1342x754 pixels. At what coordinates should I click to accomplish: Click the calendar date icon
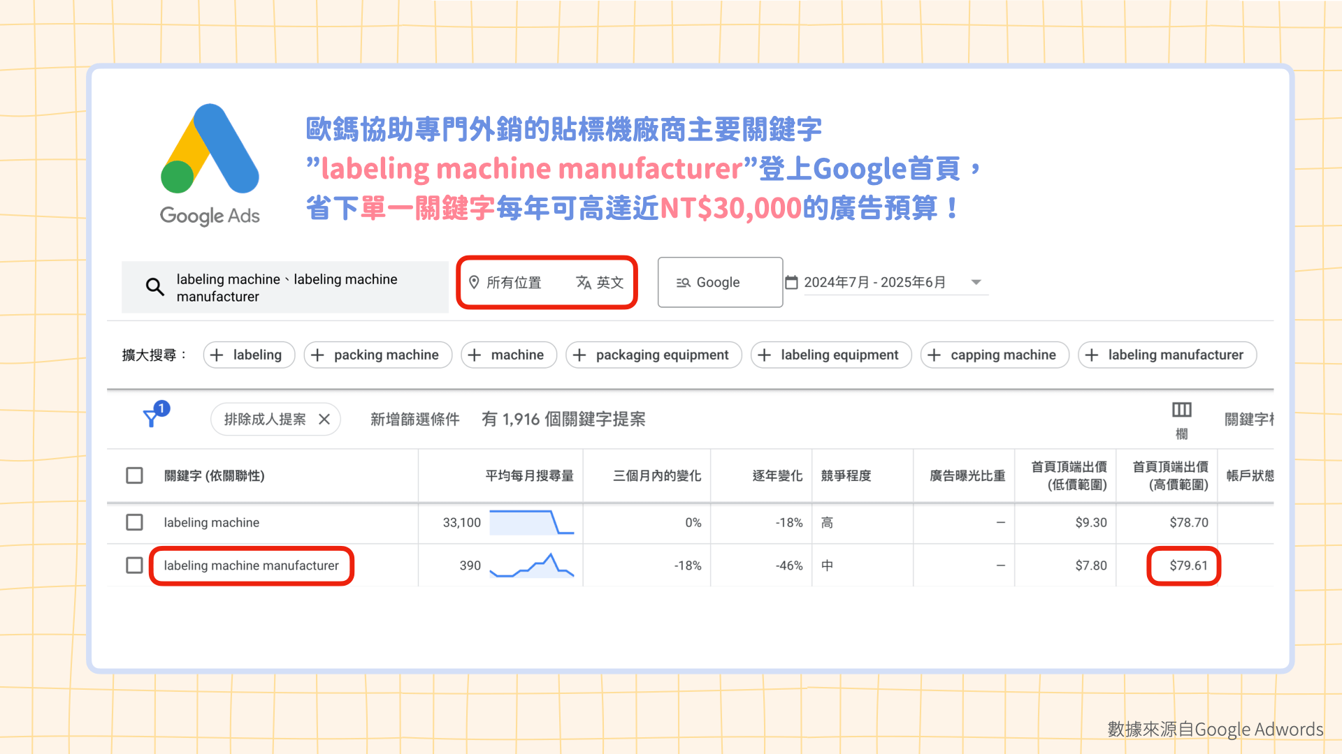click(x=791, y=282)
